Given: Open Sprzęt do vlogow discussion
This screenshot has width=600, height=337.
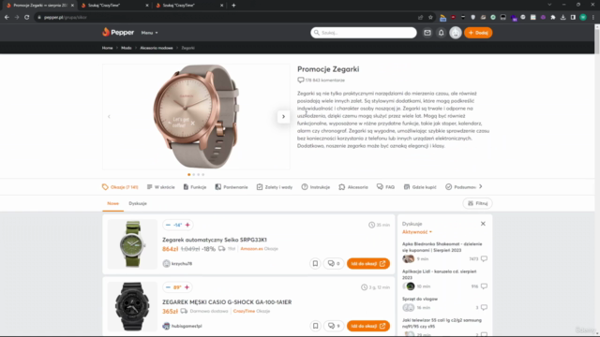Looking at the screenshot, I should click(x=420, y=299).
